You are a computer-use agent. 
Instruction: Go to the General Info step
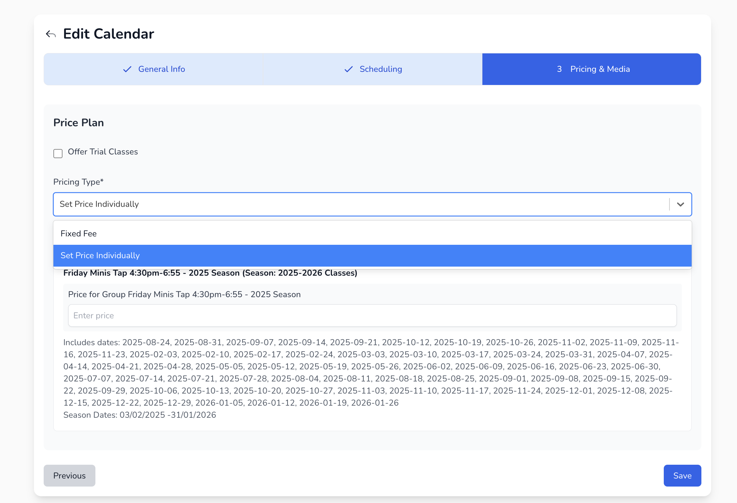click(x=162, y=69)
